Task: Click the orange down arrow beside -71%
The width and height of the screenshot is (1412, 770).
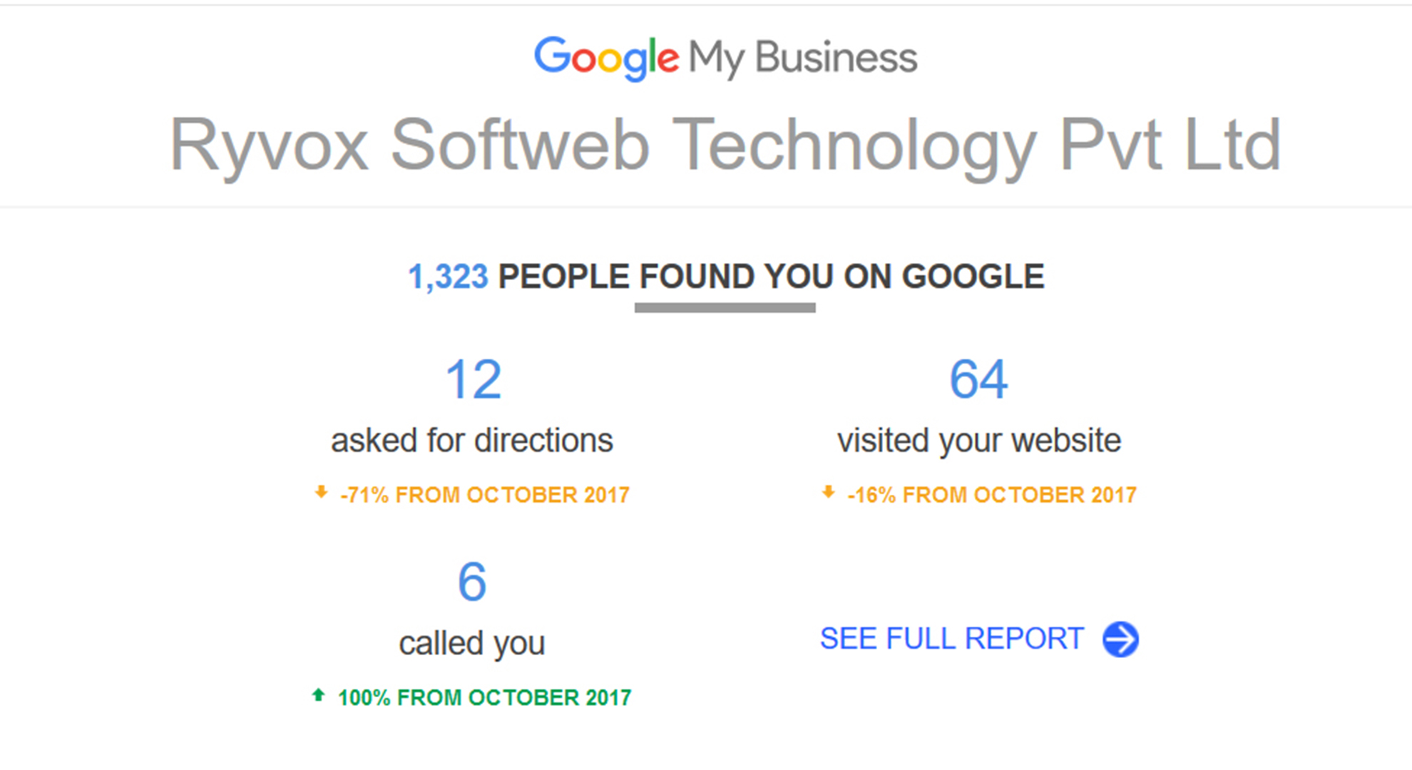Action: pyautogui.click(x=321, y=492)
